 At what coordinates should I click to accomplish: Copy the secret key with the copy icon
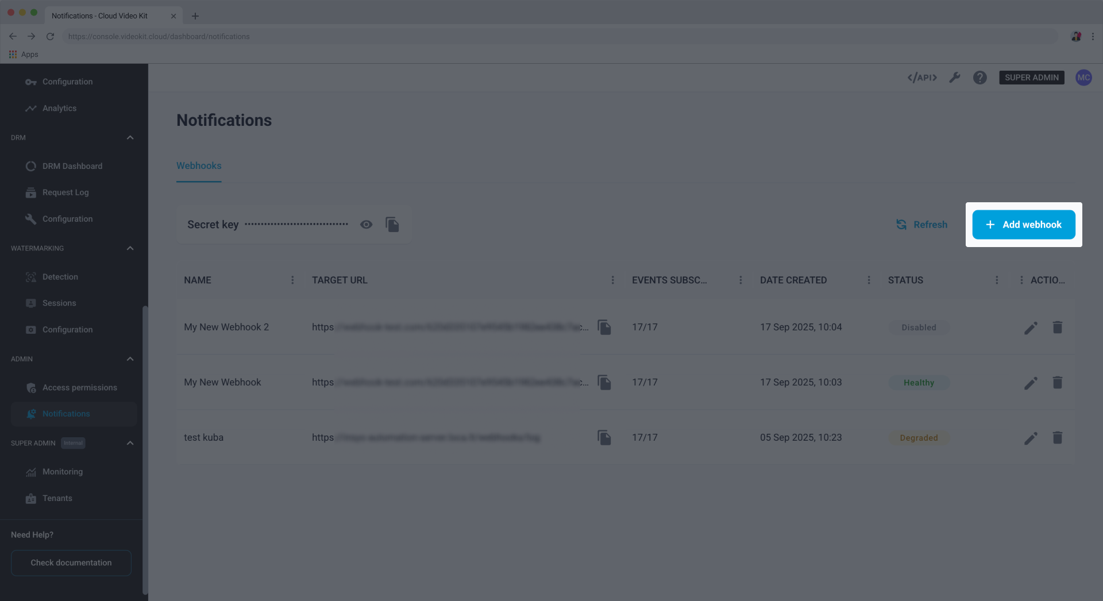point(392,224)
